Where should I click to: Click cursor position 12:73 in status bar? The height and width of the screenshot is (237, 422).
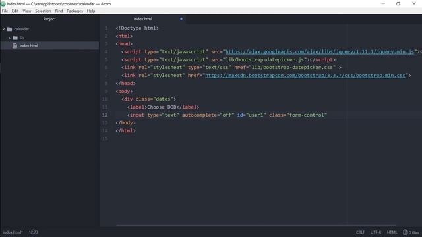click(34, 232)
